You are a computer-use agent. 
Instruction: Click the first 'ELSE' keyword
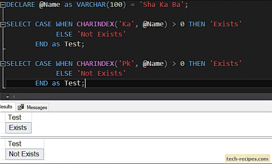tap(64, 34)
